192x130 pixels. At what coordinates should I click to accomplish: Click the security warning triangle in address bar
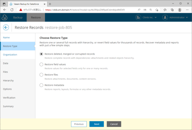21,10
